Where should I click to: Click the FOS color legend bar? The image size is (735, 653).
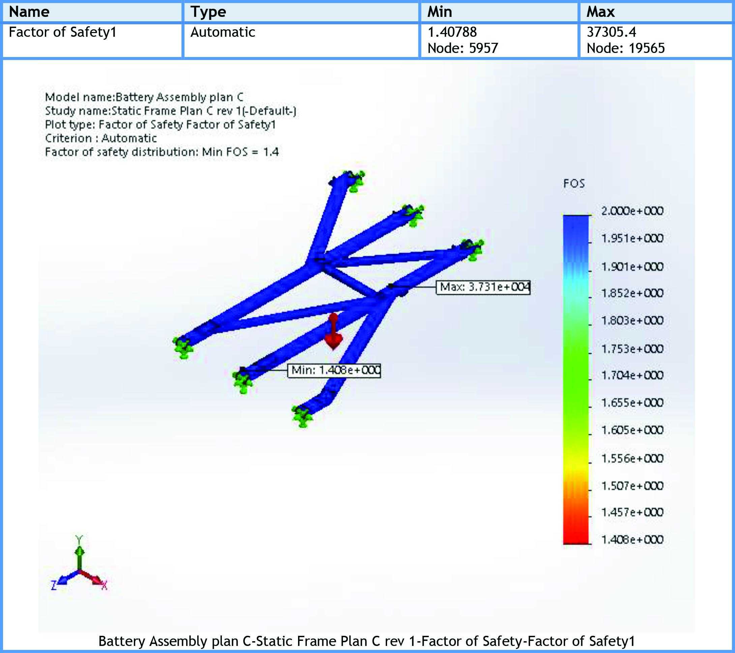click(576, 379)
